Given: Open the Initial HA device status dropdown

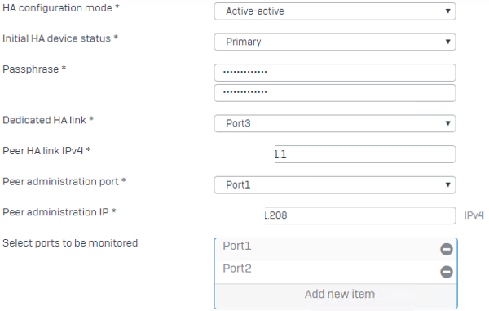Looking at the screenshot, I should [335, 42].
